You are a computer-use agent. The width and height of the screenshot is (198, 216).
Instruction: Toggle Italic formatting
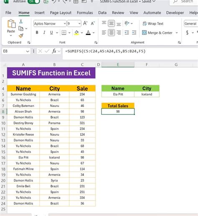coord(44,33)
